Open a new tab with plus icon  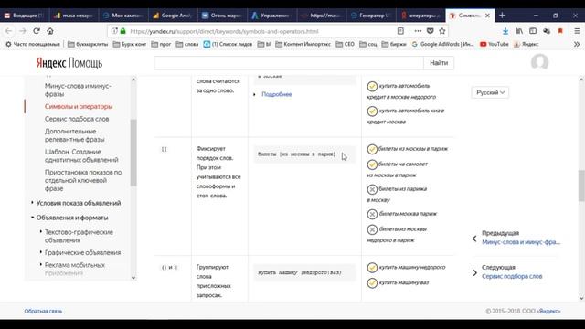pyautogui.click(x=502, y=16)
